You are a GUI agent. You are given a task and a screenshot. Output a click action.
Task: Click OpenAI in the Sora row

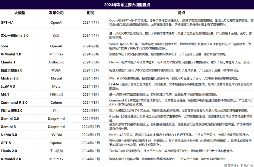(56, 46)
